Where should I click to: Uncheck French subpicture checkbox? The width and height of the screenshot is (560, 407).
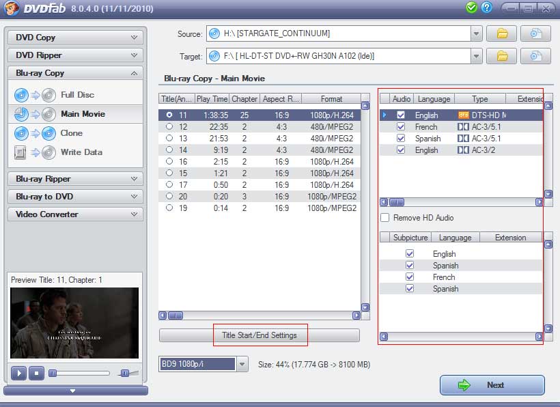pos(410,277)
